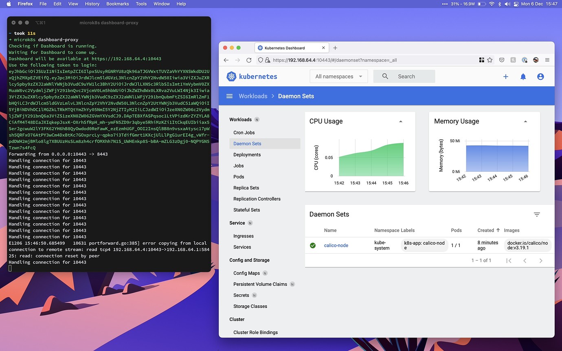Collapse the Memory Usage chart

click(x=525, y=121)
